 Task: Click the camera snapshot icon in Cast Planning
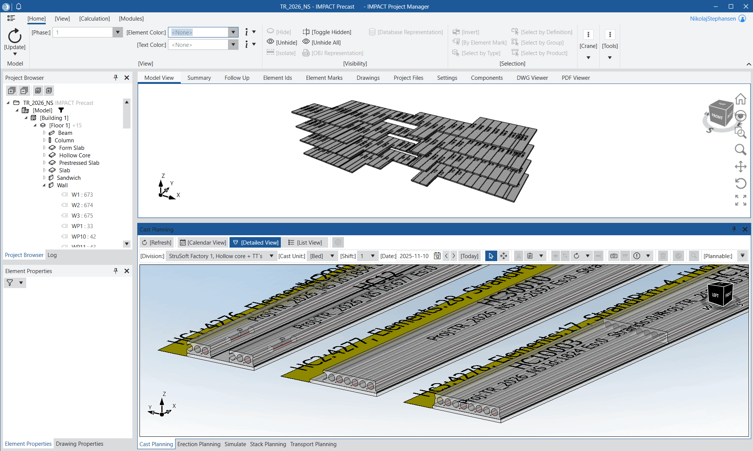tap(613, 256)
